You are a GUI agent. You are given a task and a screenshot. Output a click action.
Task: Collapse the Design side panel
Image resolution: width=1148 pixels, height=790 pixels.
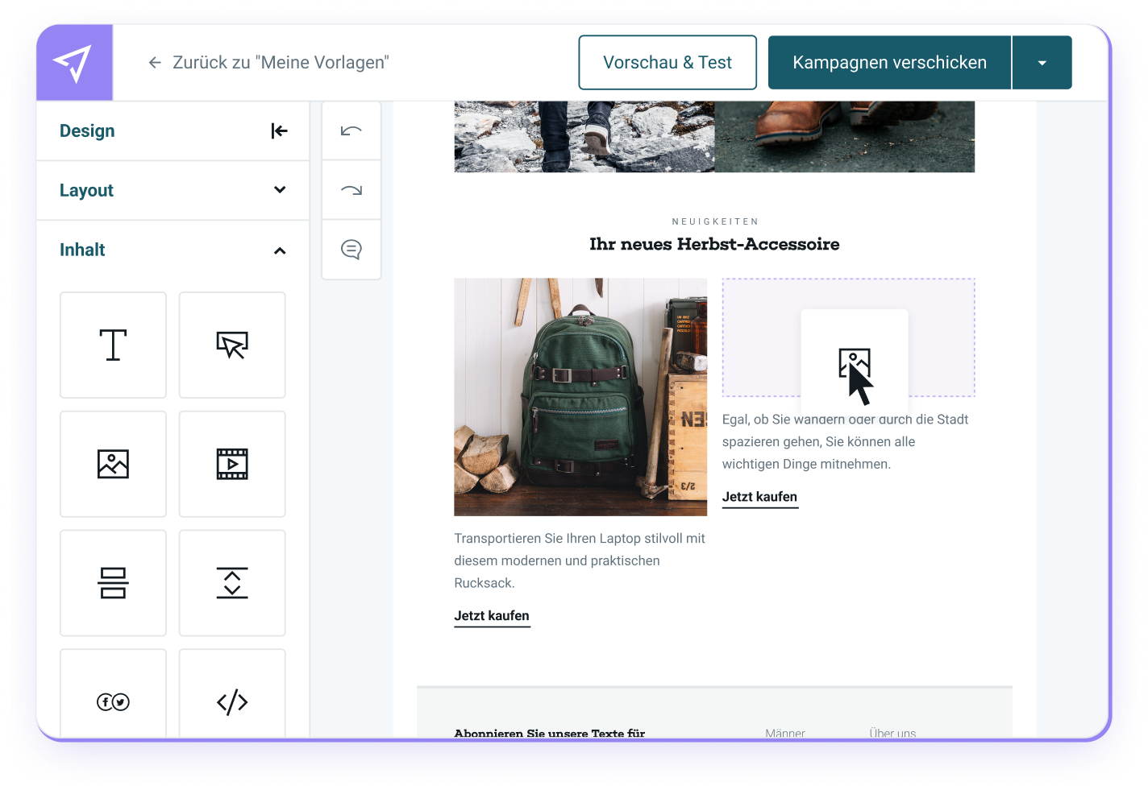[x=279, y=130]
